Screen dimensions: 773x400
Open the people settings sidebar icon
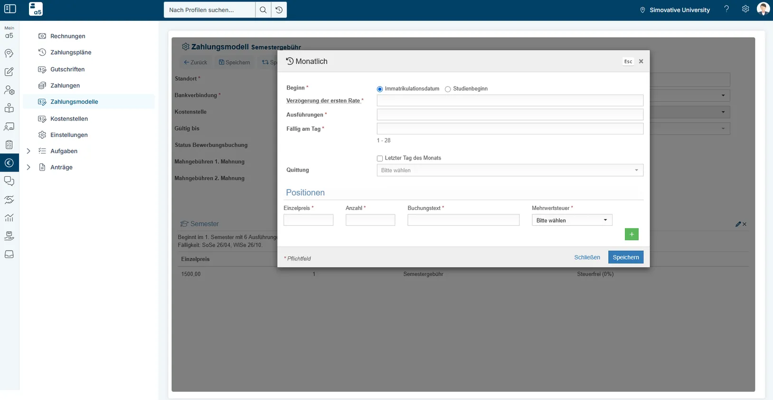[9, 90]
